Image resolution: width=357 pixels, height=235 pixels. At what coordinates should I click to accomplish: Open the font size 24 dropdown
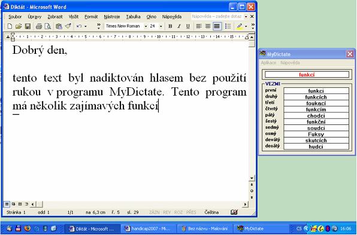[x=161, y=26]
